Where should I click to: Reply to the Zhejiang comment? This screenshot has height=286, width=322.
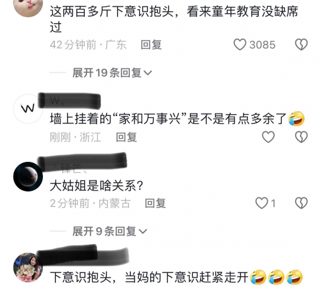tap(126, 137)
